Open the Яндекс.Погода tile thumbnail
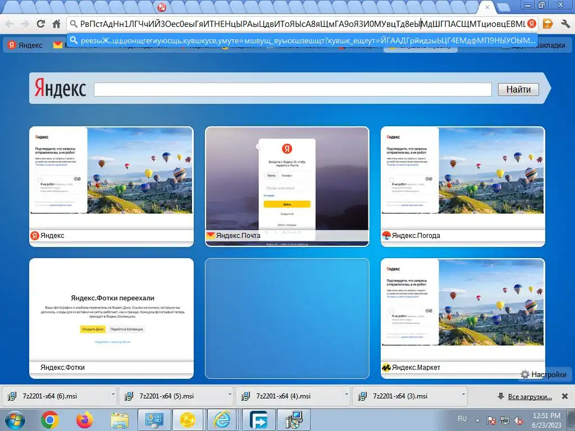The width and height of the screenshot is (575, 431). click(x=463, y=186)
